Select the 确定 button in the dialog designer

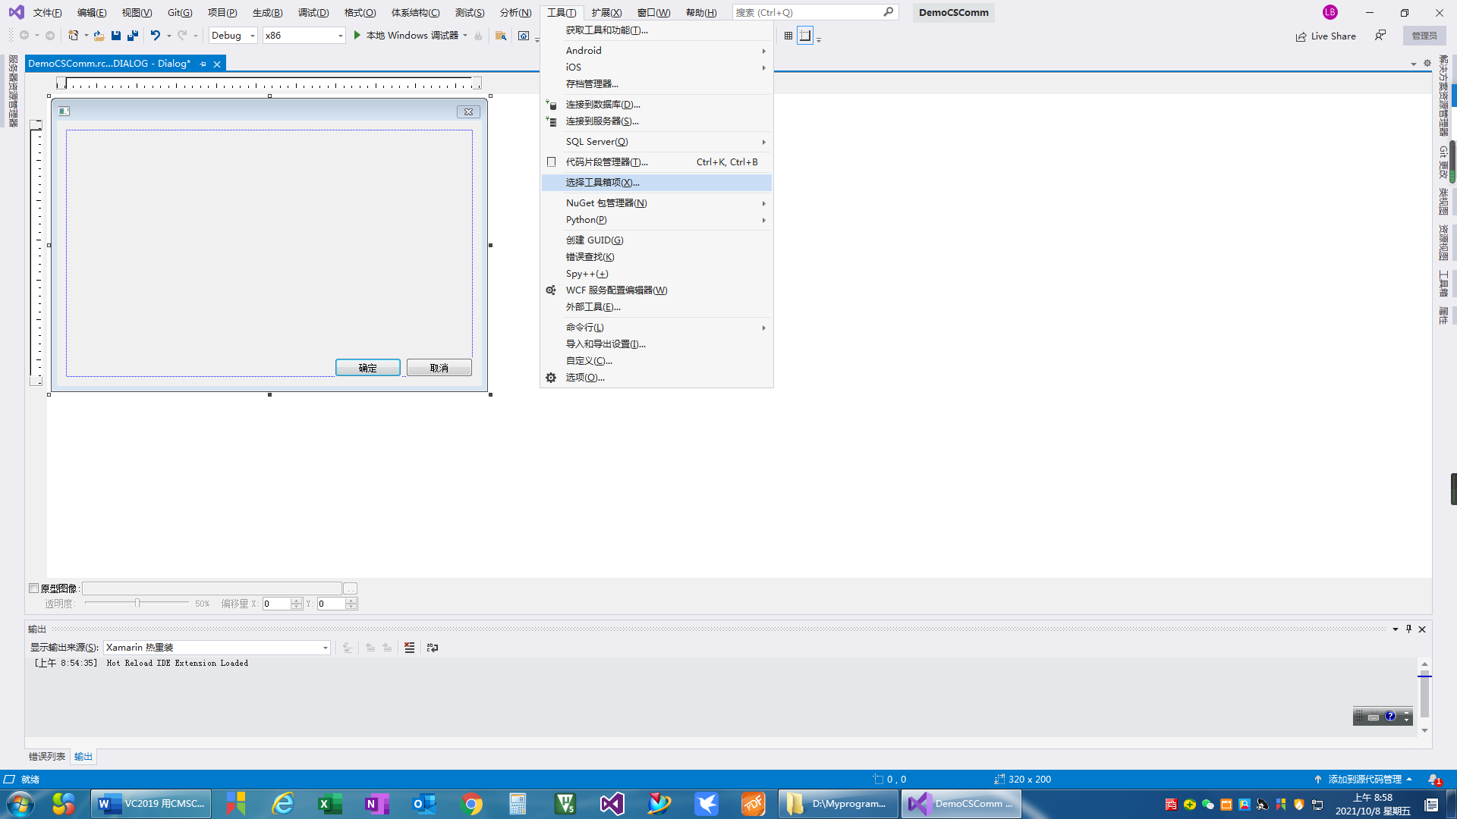tap(367, 367)
